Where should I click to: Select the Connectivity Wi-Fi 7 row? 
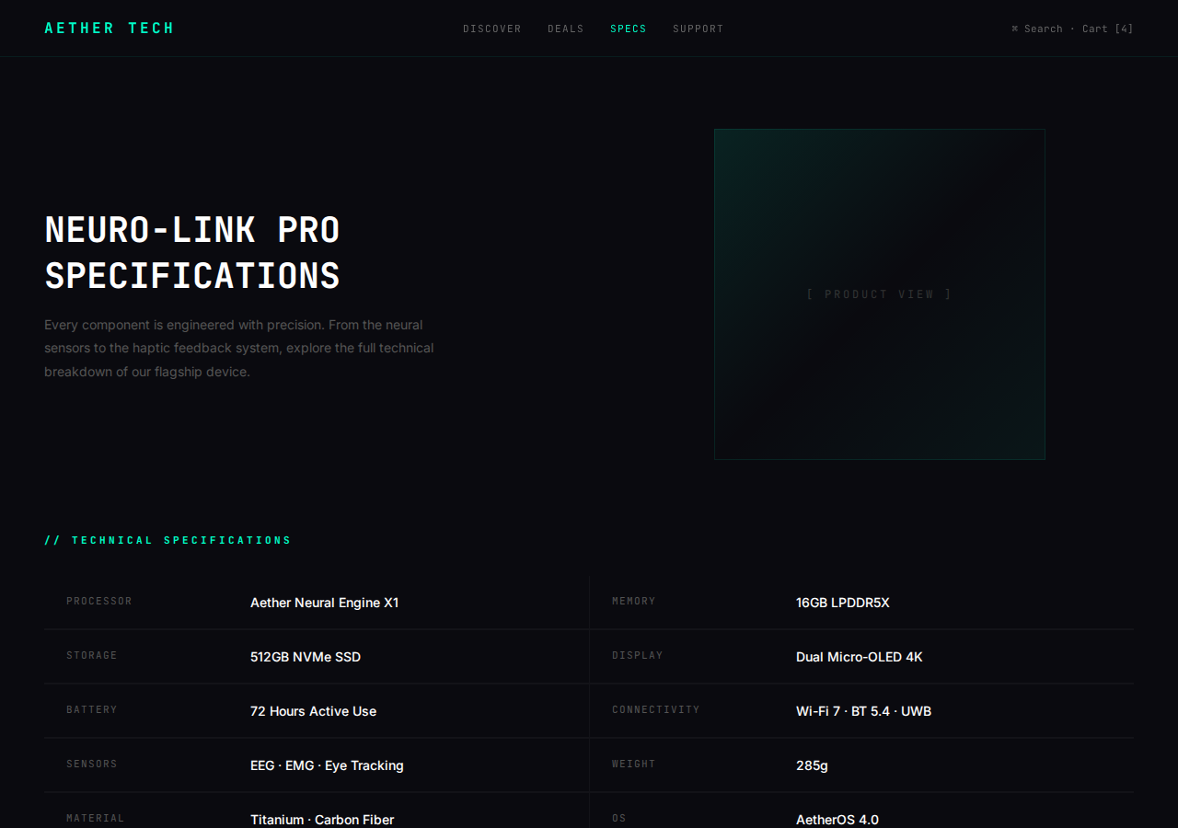point(861,711)
